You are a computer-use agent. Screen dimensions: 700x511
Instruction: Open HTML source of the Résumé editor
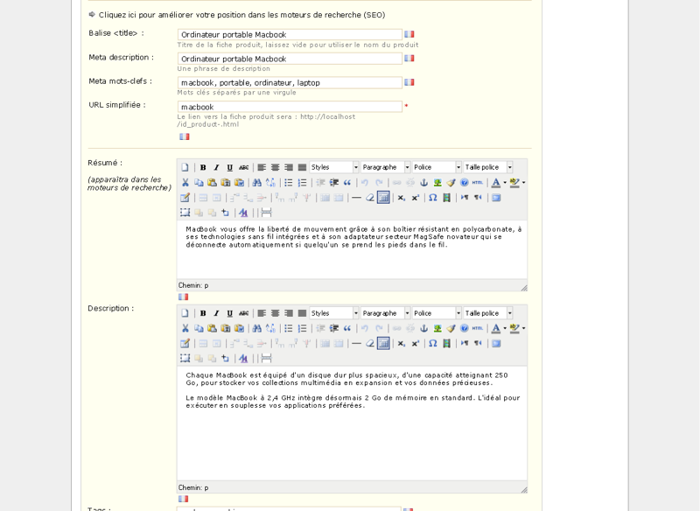478,183
